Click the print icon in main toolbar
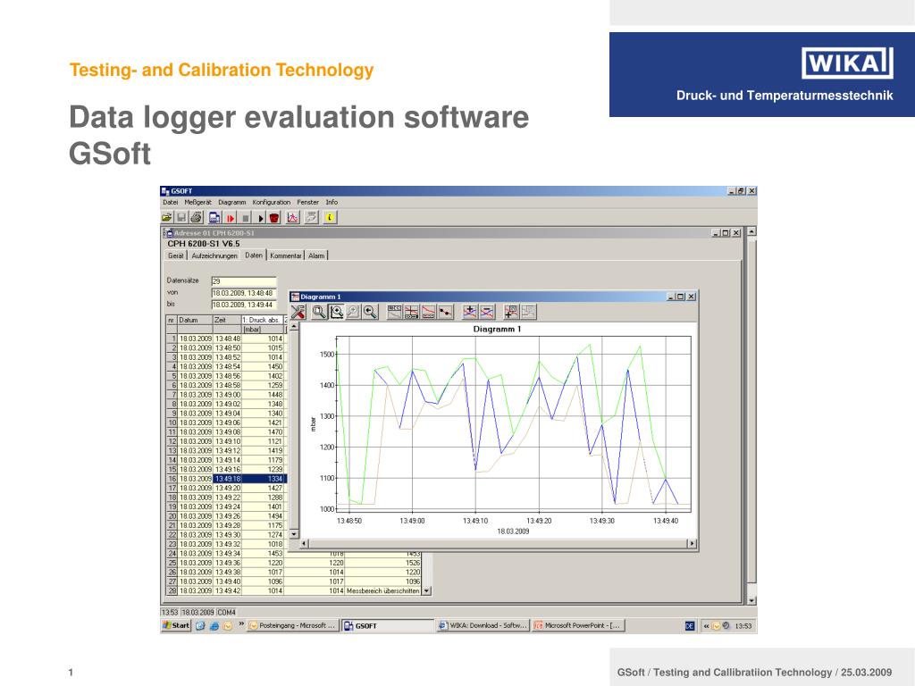The width and height of the screenshot is (915, 686). point(197,218)
